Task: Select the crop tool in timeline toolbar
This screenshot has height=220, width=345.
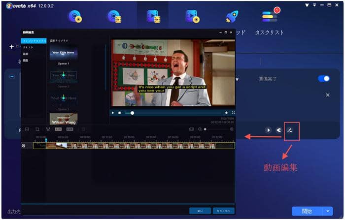Action: pyautogui.click(x=37, y=129)
